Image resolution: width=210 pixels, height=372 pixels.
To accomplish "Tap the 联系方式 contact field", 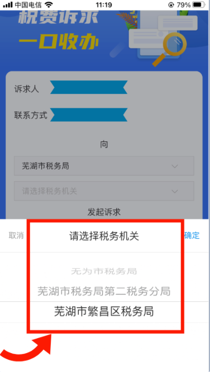I will [x=89, y=115].
